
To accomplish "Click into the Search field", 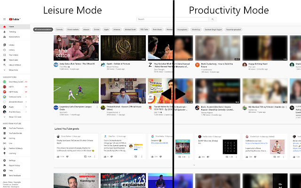I will (x=173, y=19).
